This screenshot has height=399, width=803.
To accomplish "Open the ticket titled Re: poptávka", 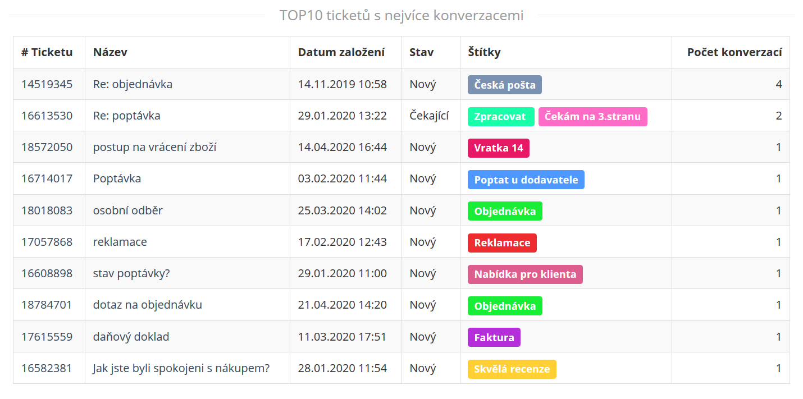I will click(x=127, y=116).
